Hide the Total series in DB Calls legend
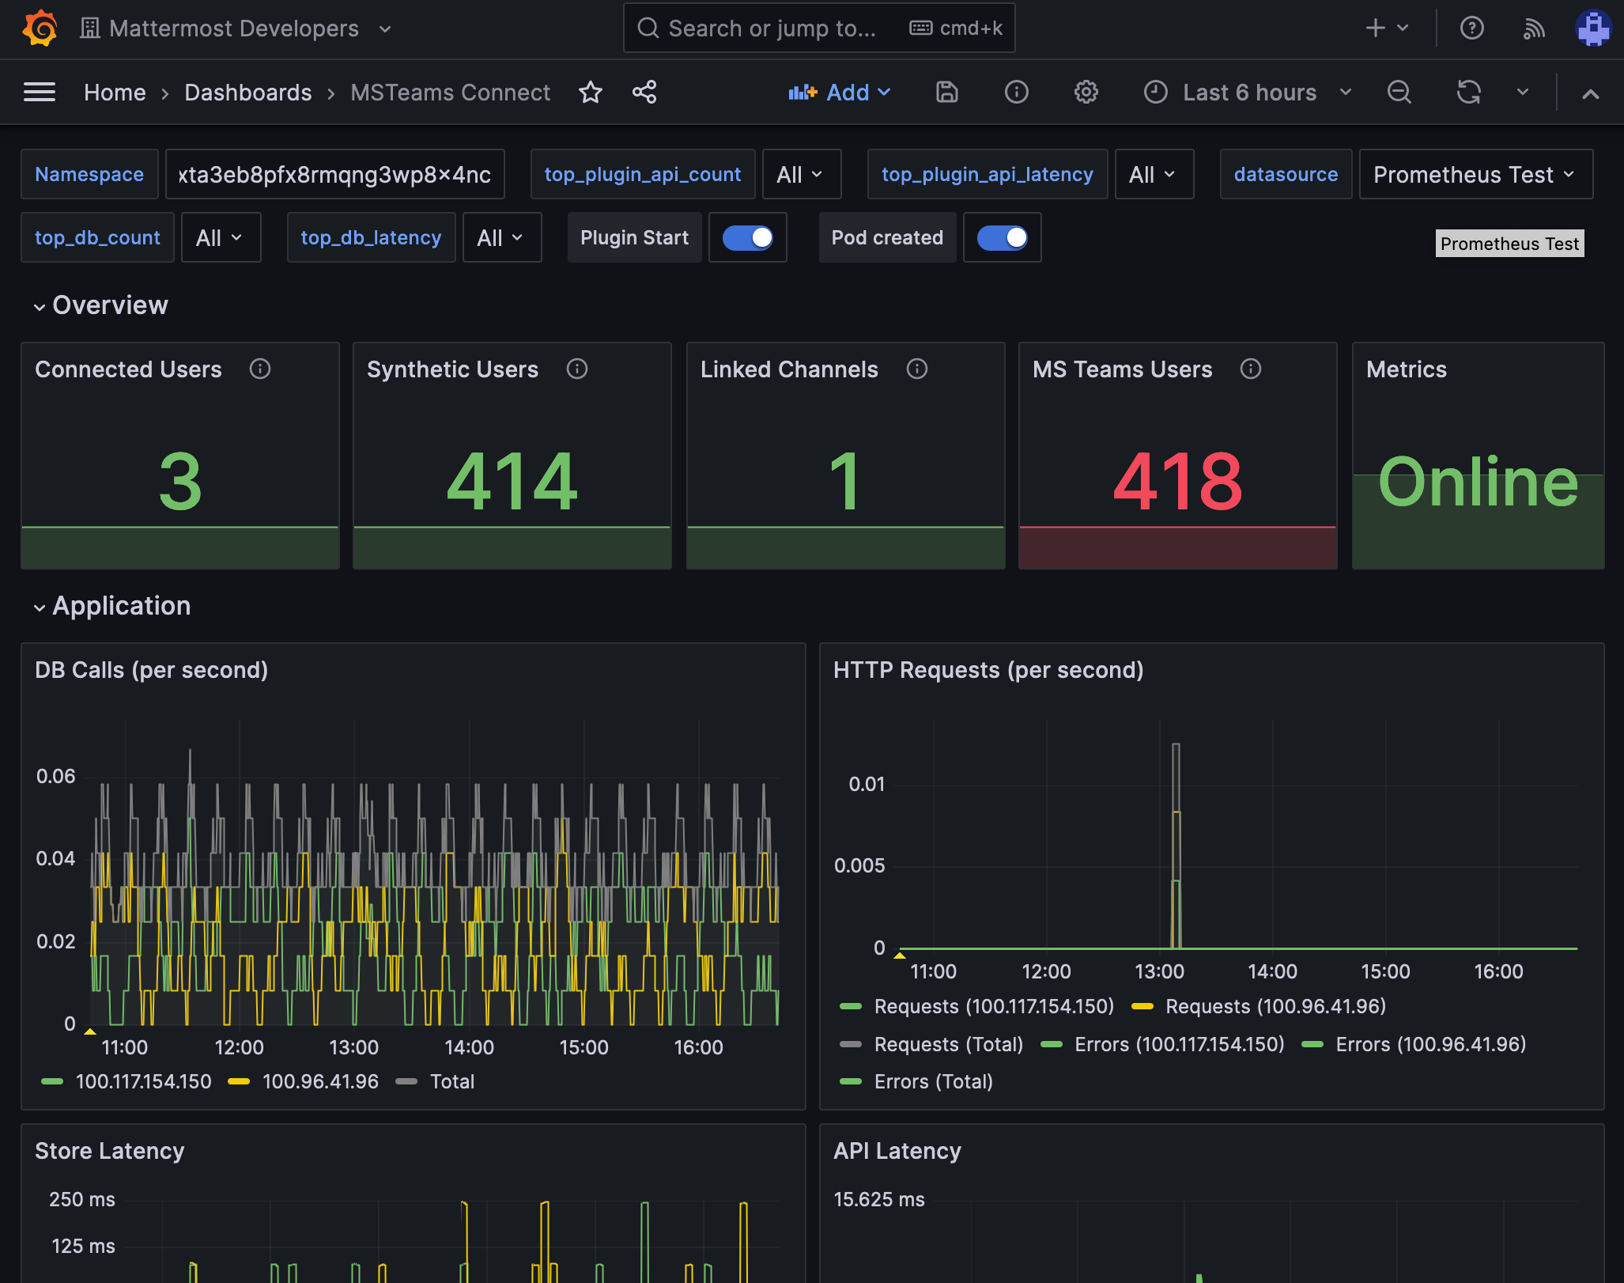Screen dimensions: 1624x1283 [453, 1081]
